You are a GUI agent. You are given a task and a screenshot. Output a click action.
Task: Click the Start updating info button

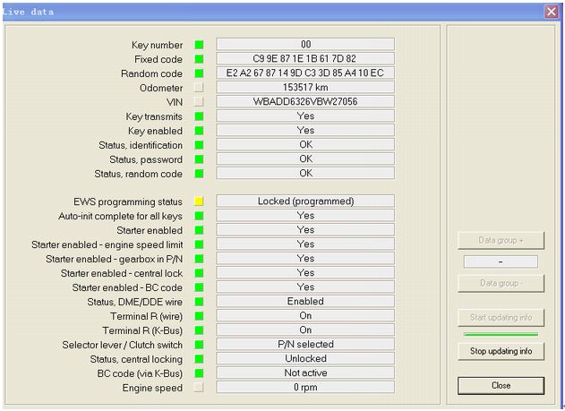(x=501, y=318)
